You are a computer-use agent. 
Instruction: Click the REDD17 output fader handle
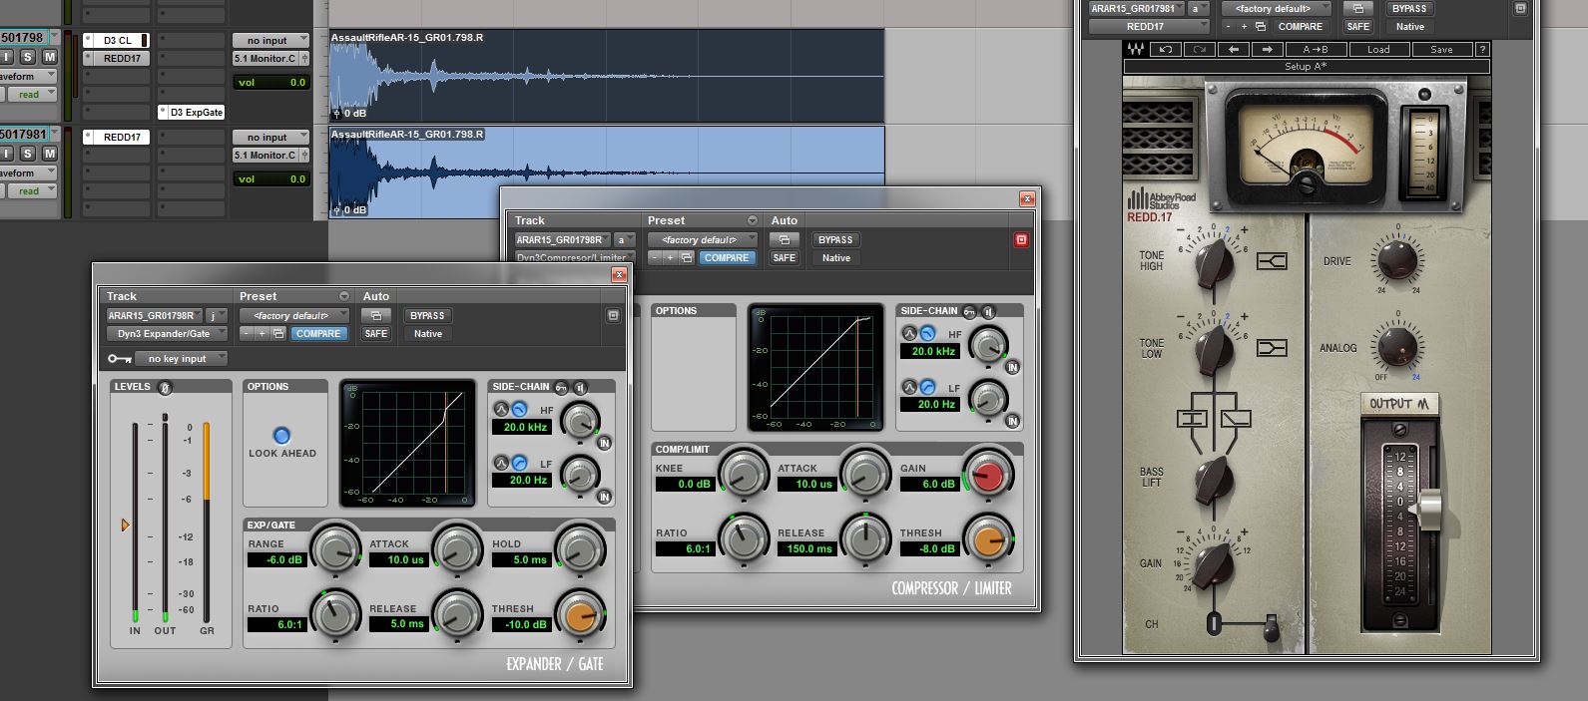(1429, 511)
